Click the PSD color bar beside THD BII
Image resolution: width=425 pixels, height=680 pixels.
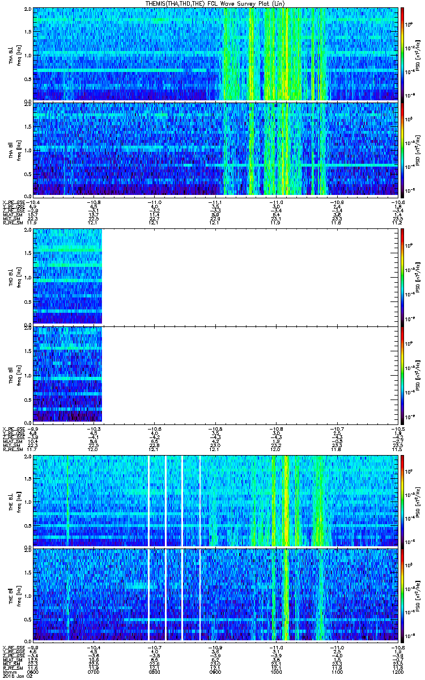pos(402,375)
